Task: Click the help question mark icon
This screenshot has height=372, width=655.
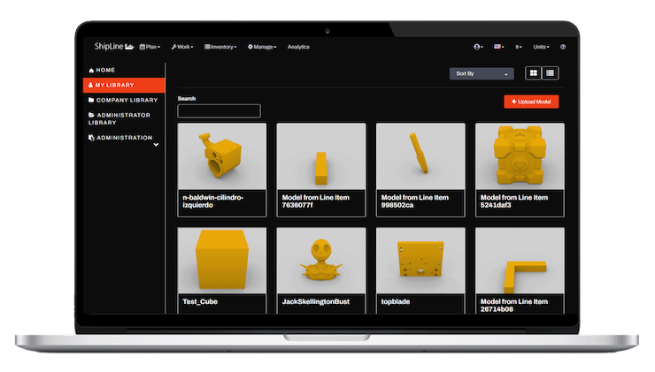Action: (563, 47)
